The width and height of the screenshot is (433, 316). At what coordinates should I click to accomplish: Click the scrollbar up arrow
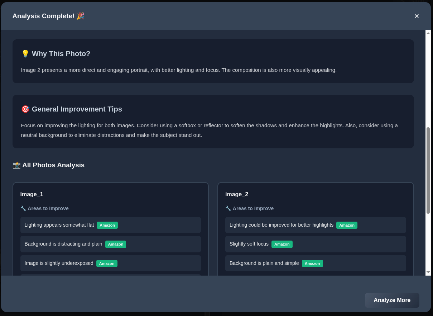coord(428,33)
